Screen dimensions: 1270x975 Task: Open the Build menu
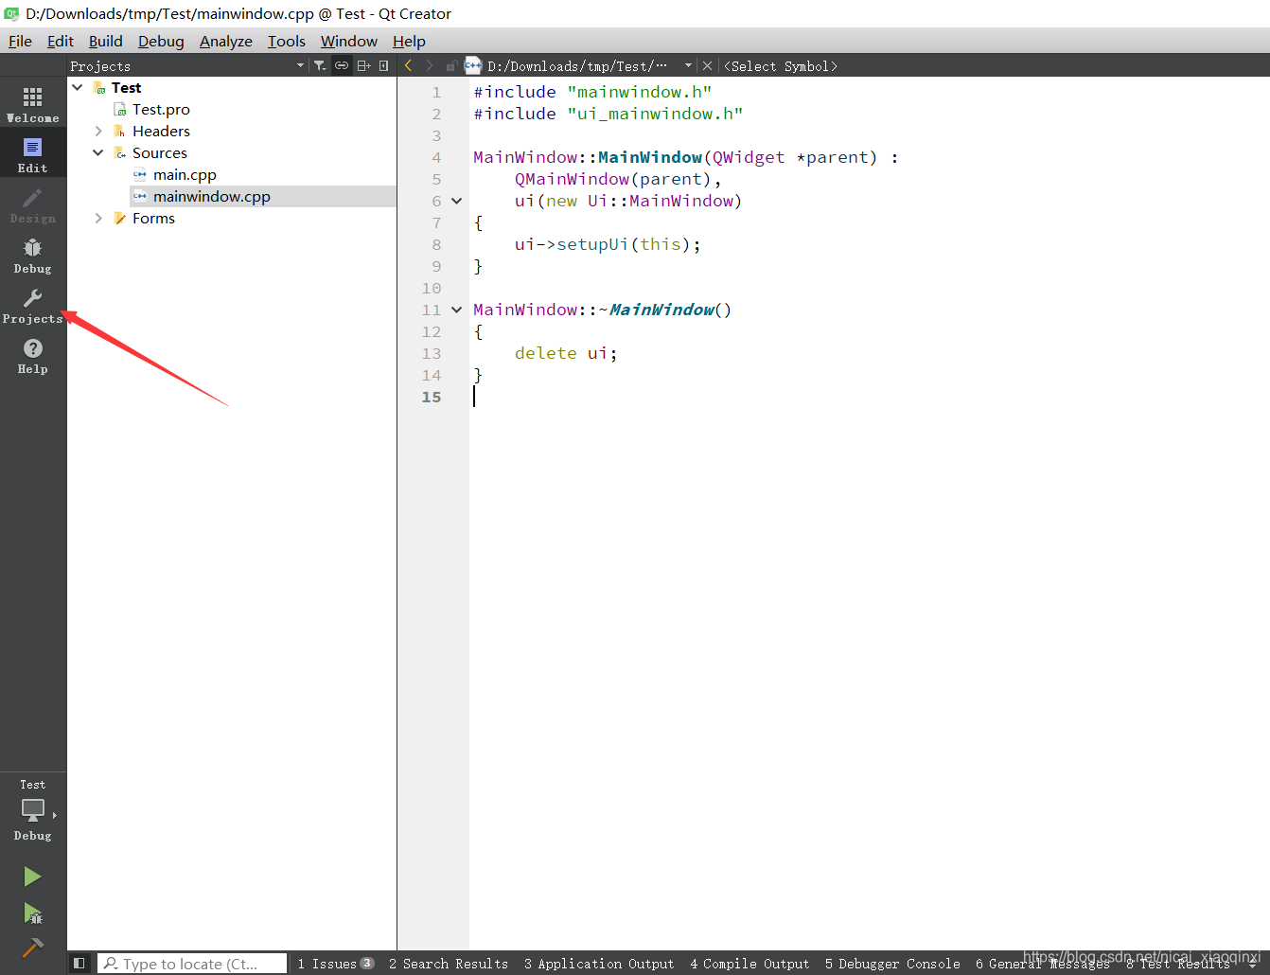(x=106, y=41)
